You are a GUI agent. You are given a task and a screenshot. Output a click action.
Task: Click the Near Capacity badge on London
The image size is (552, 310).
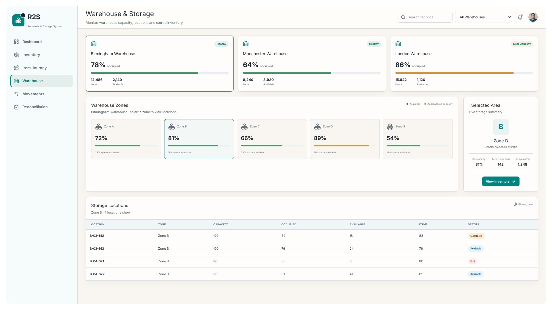point(522,44)
